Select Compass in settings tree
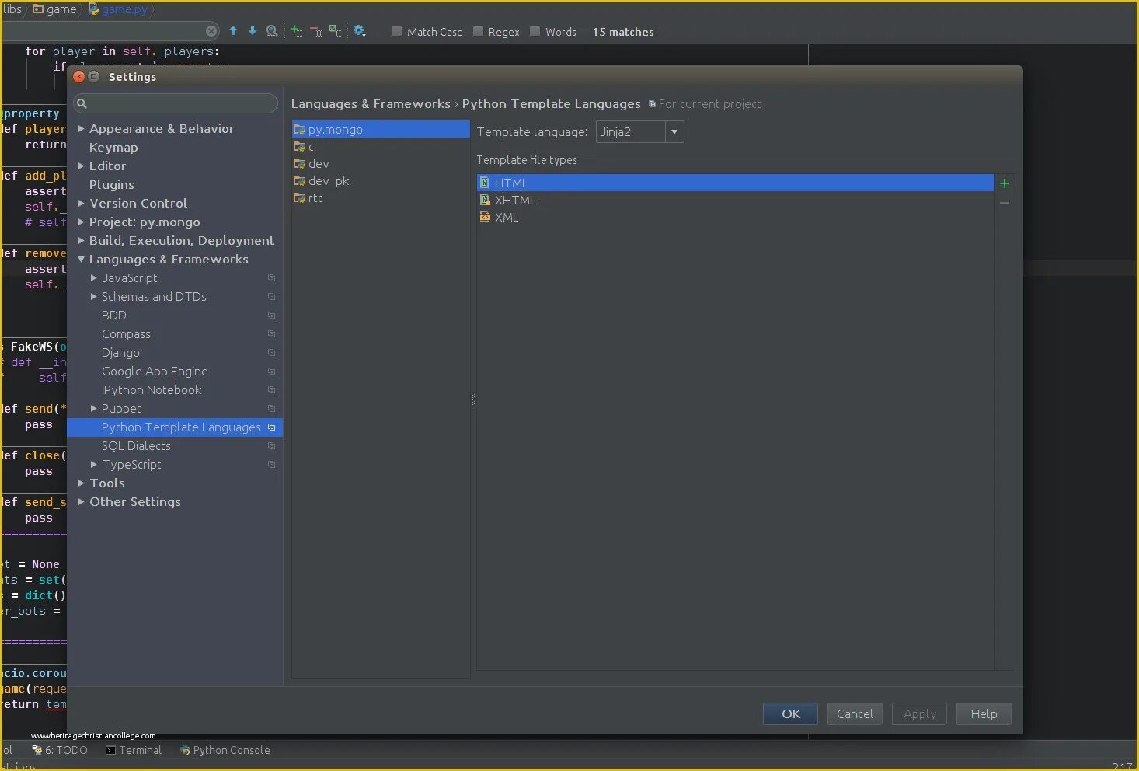This screenshot has height=771, width=1139. point(126,334)
